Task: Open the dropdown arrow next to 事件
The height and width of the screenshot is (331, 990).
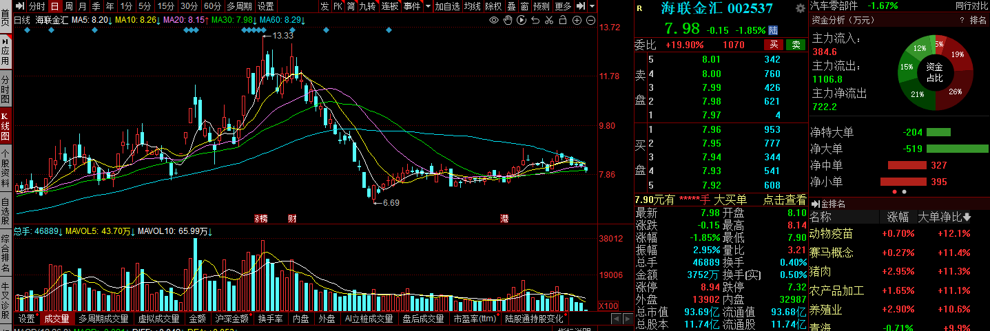Action: (428, 6)
